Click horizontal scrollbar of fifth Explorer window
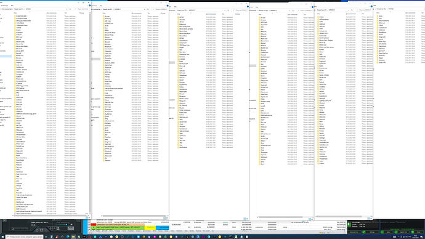 pyautogui.click(x=339, y=216)
